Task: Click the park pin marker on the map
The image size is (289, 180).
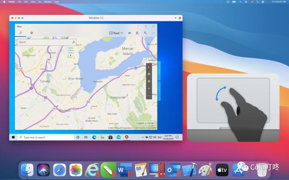Action: 70,55
